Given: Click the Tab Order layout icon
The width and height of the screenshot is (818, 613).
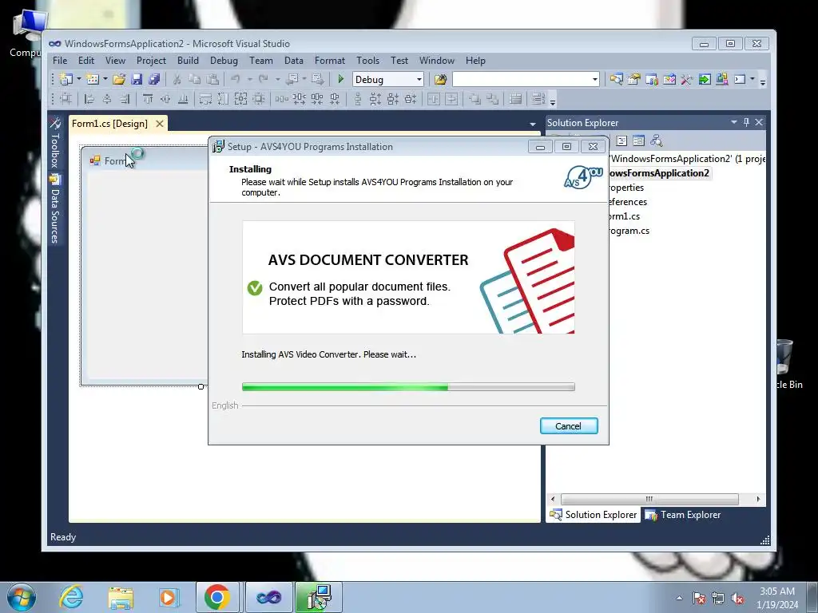Looking at the screenshot, I should (538, 98).
